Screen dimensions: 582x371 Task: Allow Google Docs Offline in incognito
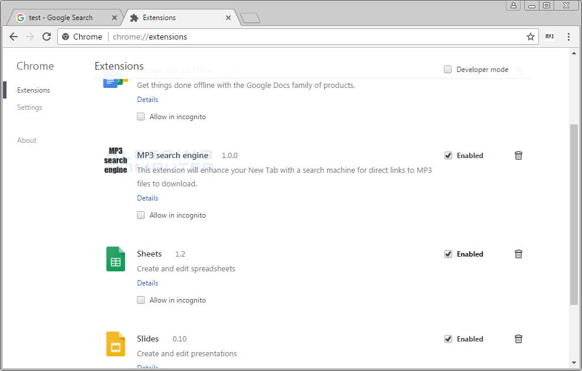140,117
